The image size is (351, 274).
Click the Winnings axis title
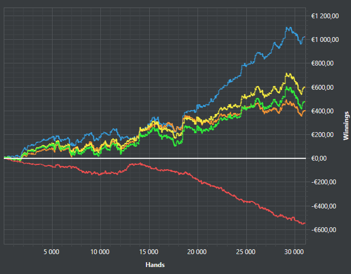[346, 126]
